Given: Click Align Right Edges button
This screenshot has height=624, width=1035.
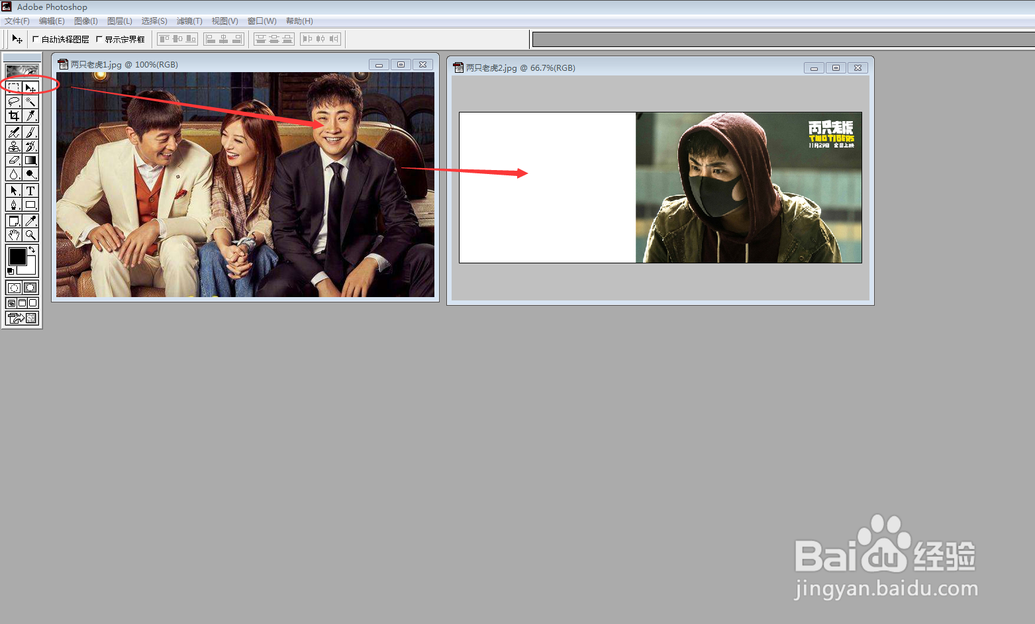Looking at the screenshot, I should 237,39.
